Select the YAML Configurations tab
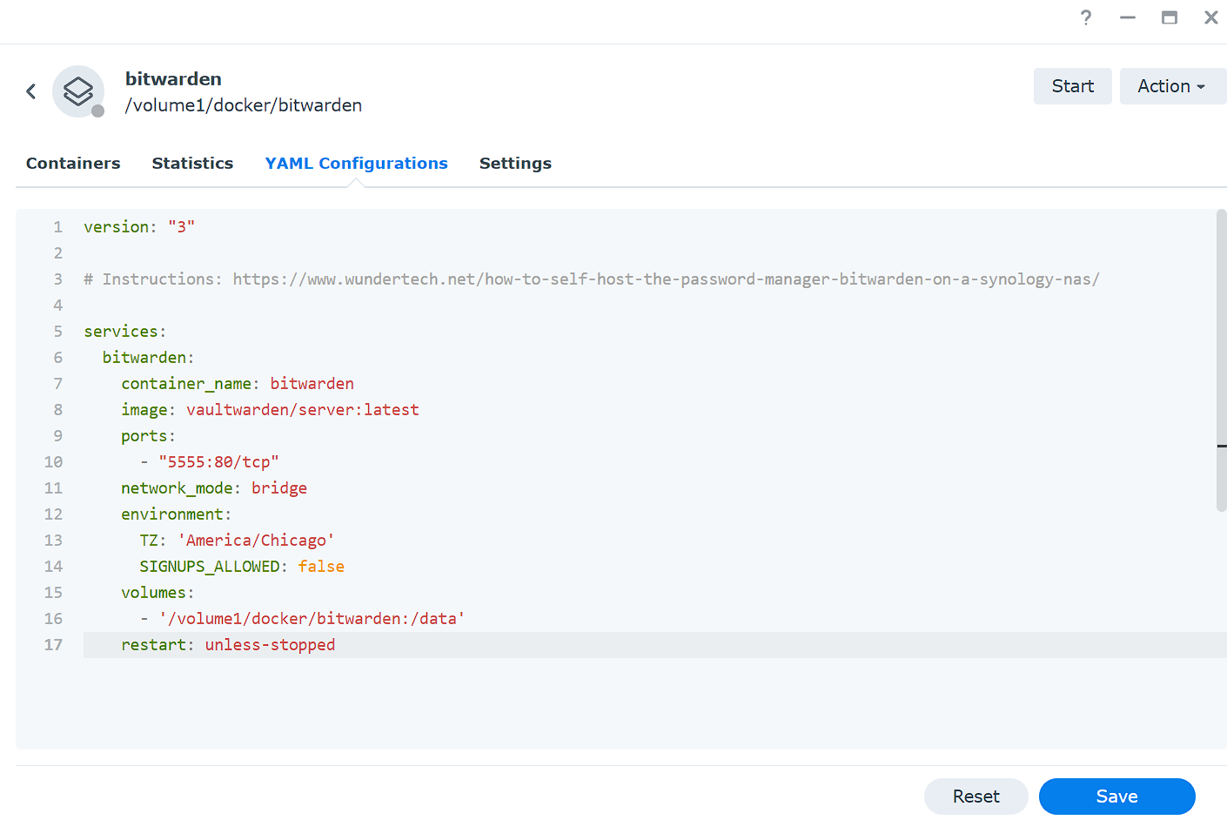The image size is (1227, 820). 356,163
